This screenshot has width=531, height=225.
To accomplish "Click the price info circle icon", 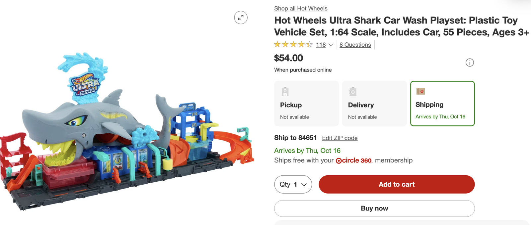I will click(x=470, y=63).
